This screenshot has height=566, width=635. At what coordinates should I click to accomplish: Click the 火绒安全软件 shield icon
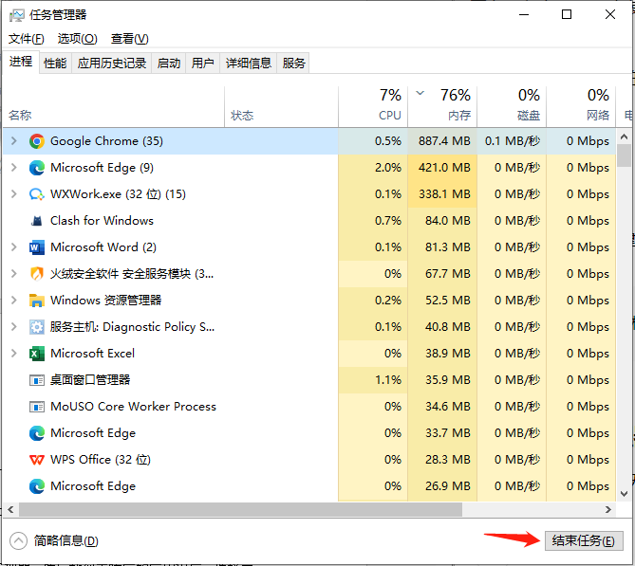click(37, 274)
